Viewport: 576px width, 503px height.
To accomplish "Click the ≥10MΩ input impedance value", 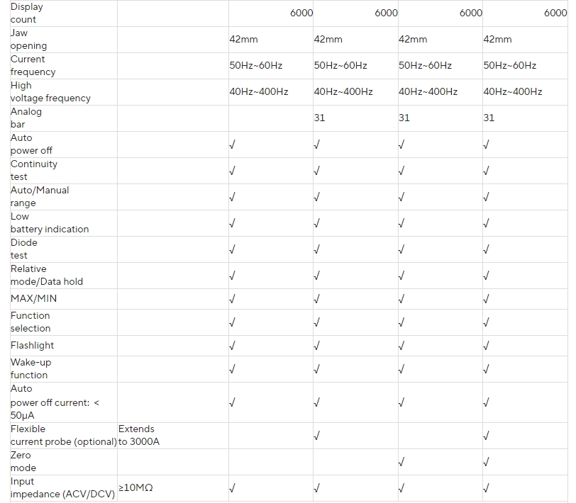I will click(135, 487).
